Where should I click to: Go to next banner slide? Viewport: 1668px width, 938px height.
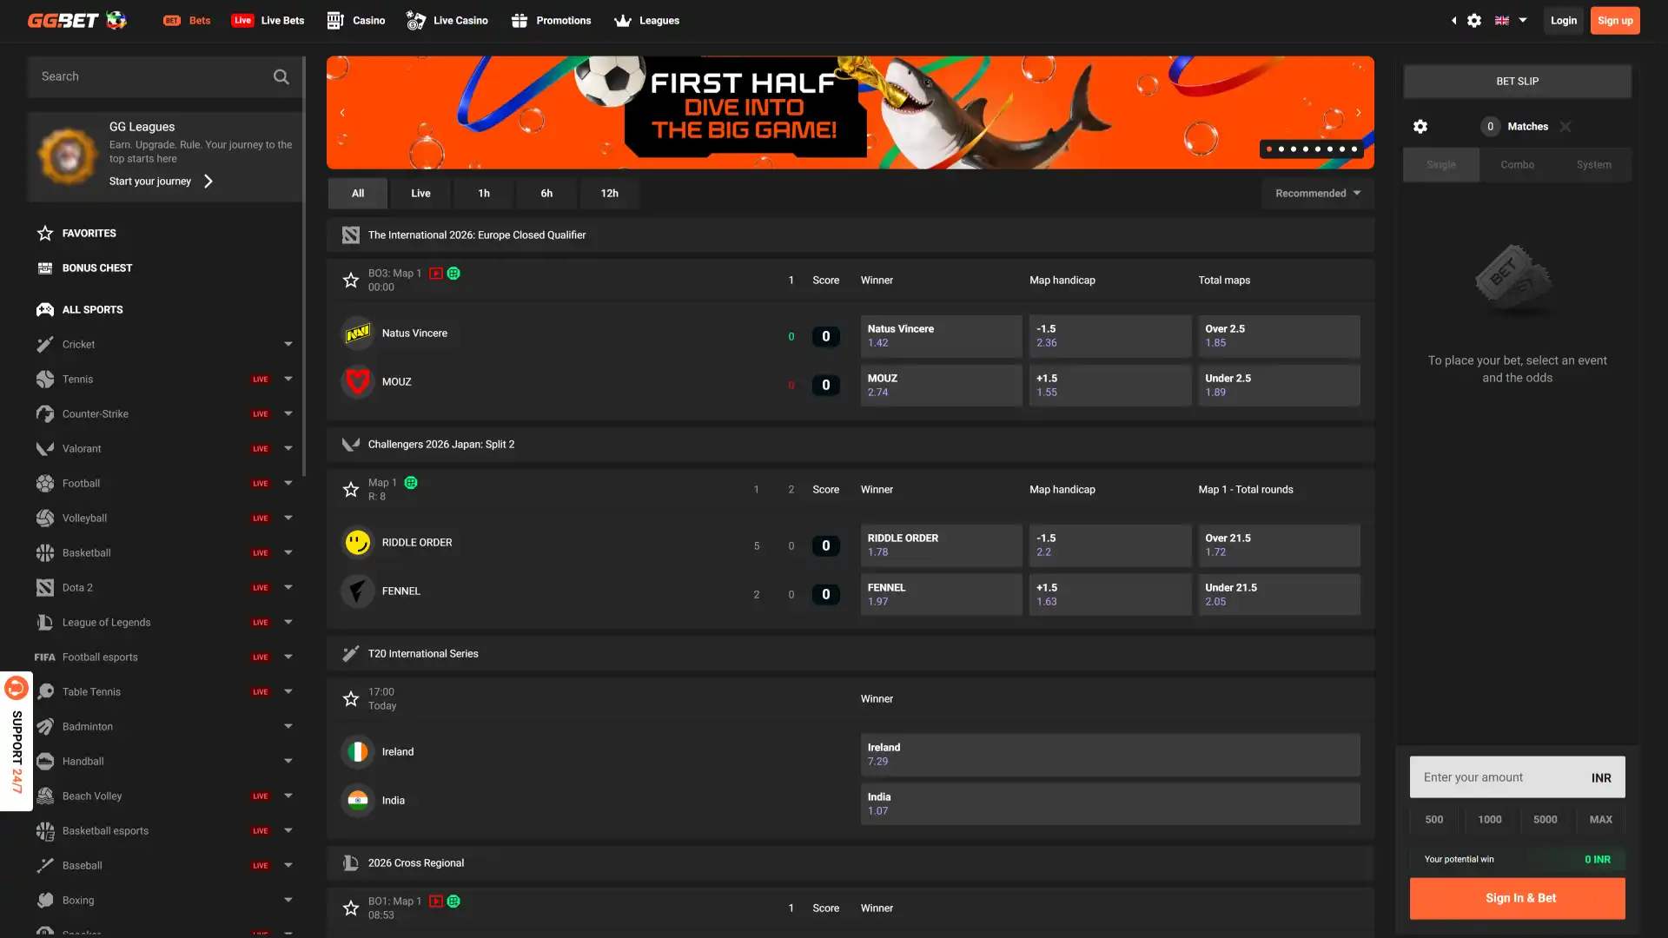pos(1359,113)
